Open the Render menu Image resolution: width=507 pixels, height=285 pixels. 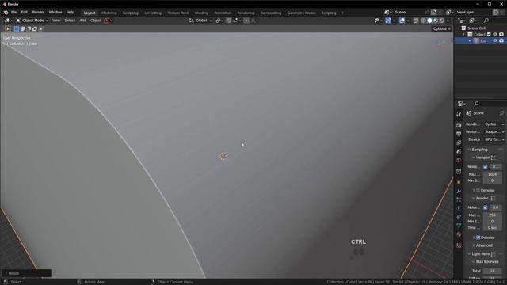coord(38,13)
